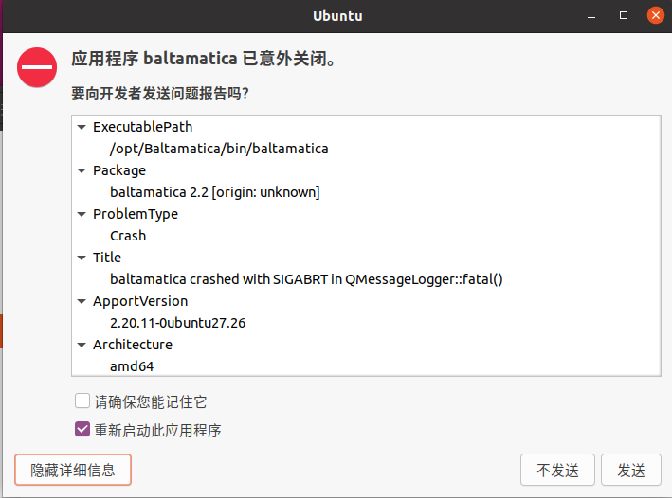Collapse the Architecture expander arrow

coord(82,345)
